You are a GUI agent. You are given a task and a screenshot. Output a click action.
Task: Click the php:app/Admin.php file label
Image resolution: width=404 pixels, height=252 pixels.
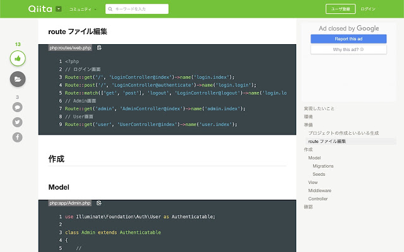[x=70, y=203]
